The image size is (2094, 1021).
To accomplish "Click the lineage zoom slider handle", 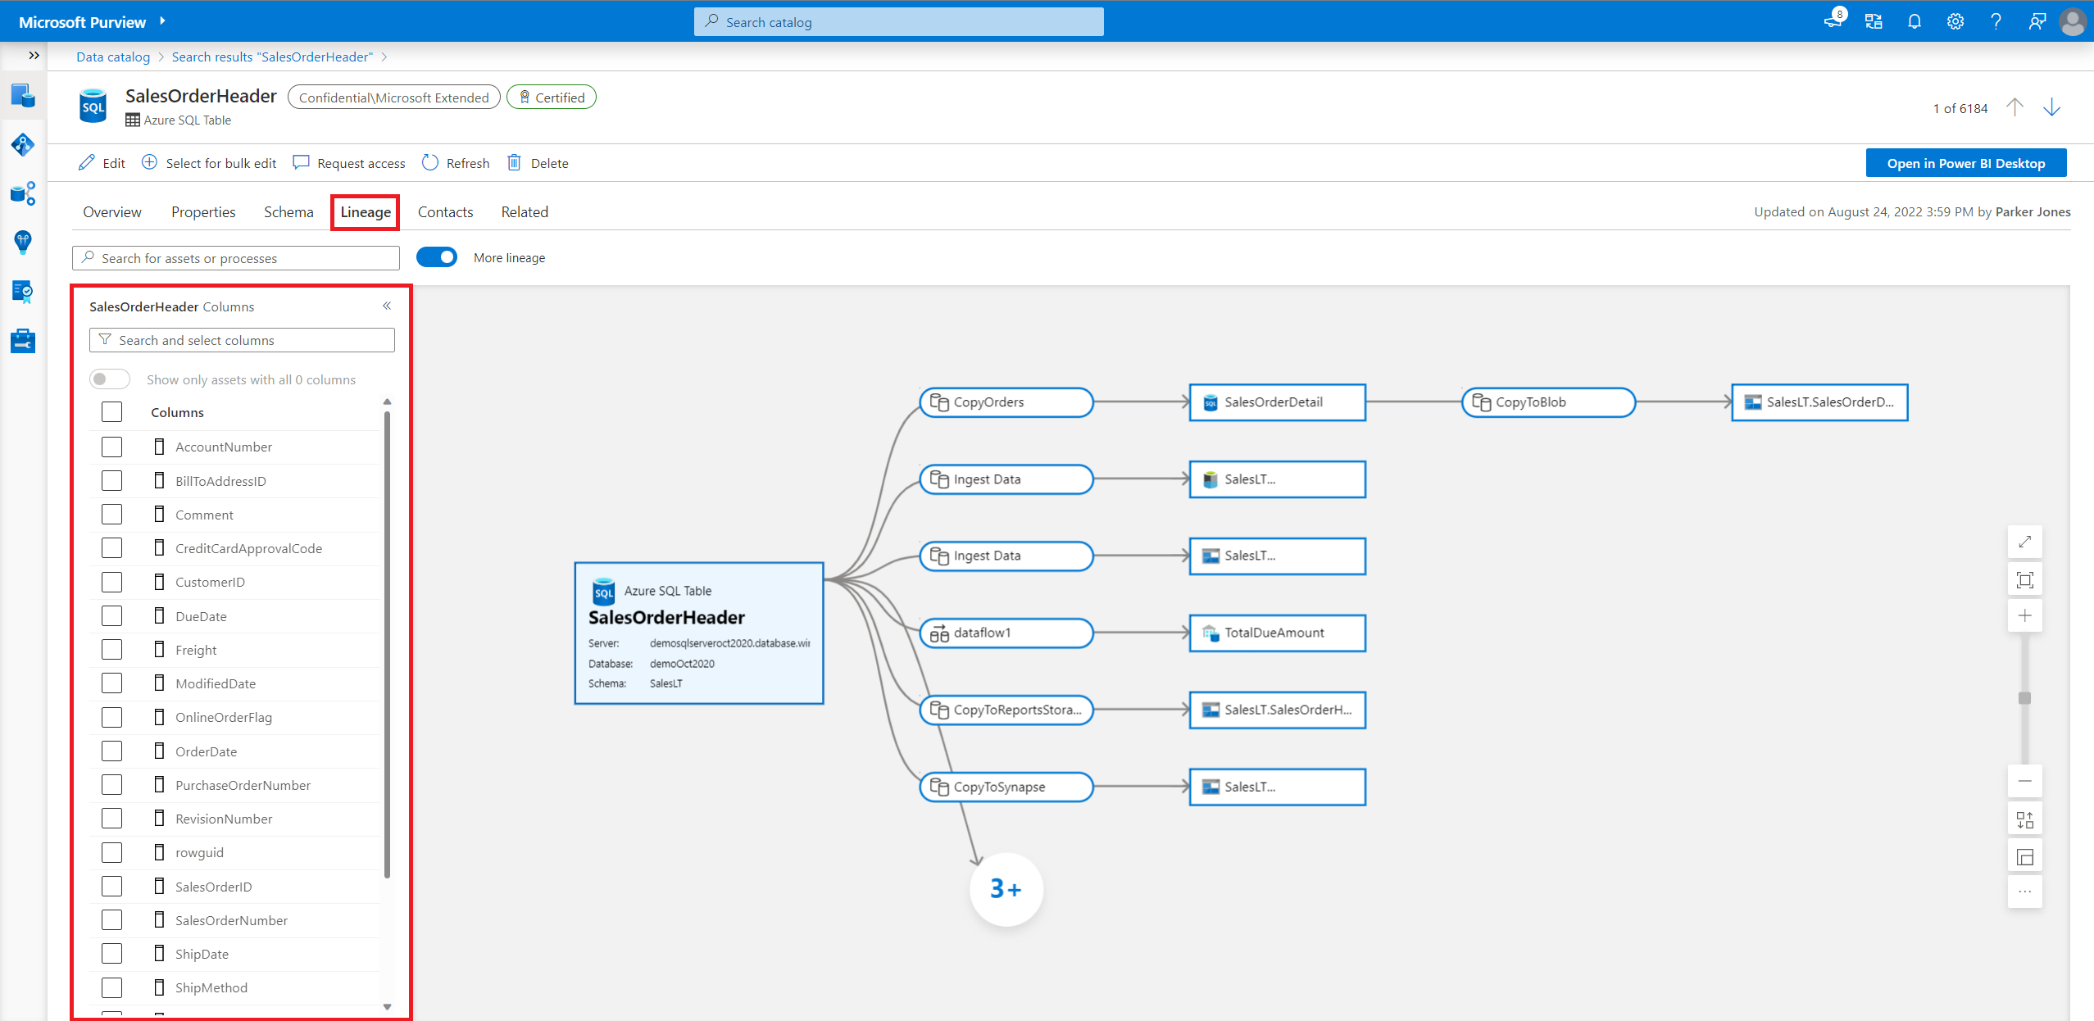I will tap(2024, 698).
